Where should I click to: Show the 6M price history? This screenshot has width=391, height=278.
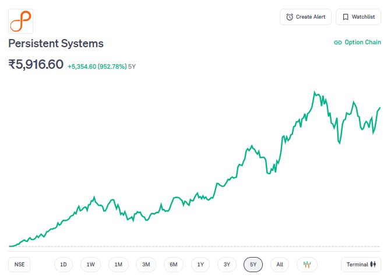tap(174, 265)
